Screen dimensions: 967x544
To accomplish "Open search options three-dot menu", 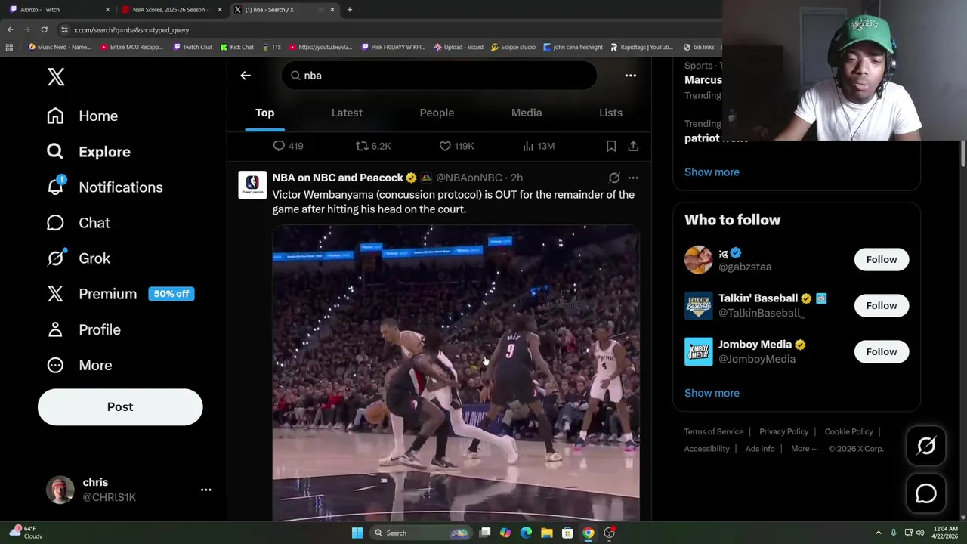I will [x=630, y=76].
